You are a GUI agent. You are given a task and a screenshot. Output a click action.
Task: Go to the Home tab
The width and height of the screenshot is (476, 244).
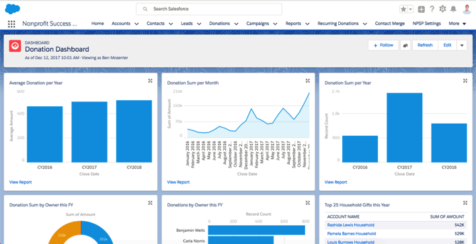coord(97,24)
